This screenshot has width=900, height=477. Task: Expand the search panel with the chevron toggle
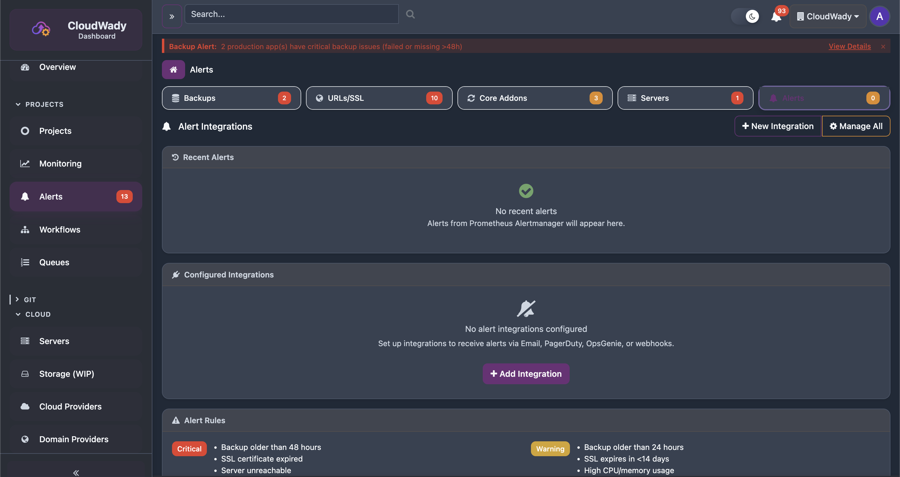(171, 16)
